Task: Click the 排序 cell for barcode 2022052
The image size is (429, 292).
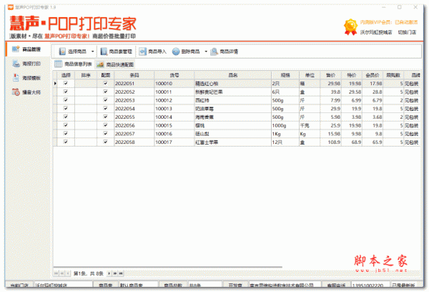Action: pos(86,92)
